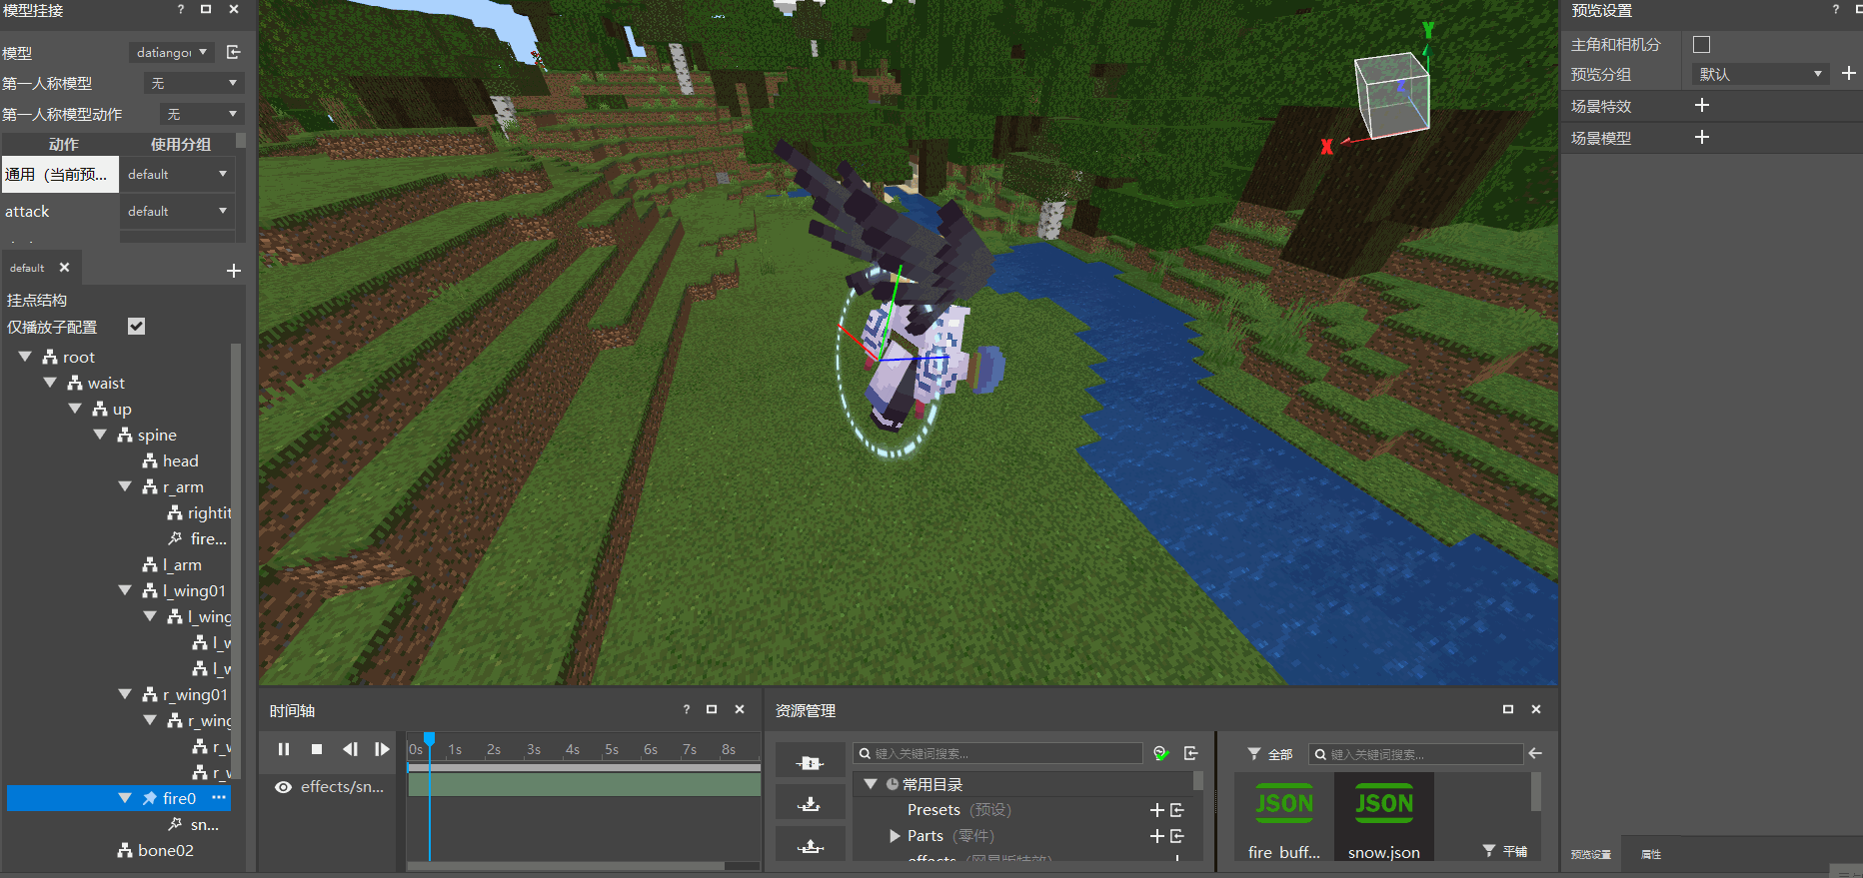Collapse the l_wing01 tree node

(125, 590)
